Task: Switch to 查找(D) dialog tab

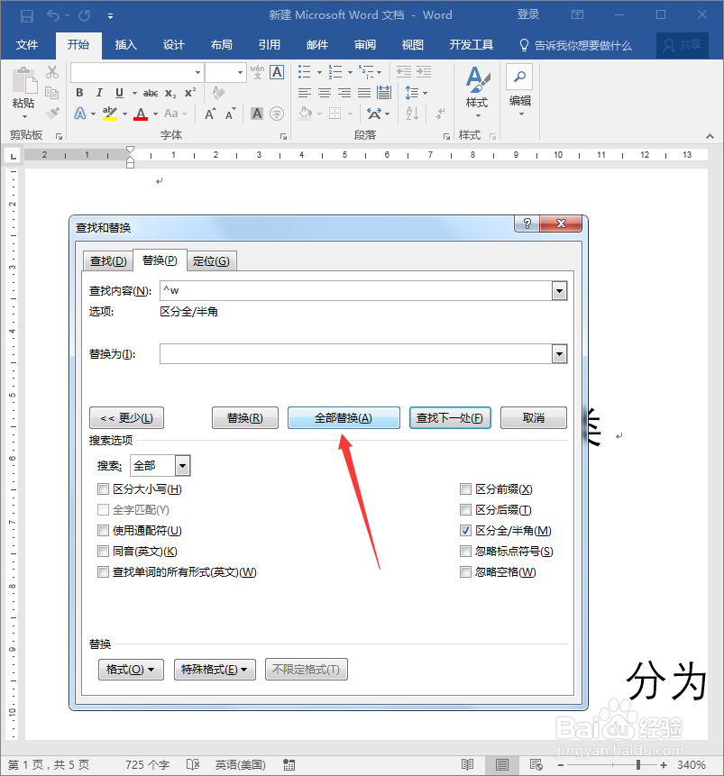Action: (108, 260)
